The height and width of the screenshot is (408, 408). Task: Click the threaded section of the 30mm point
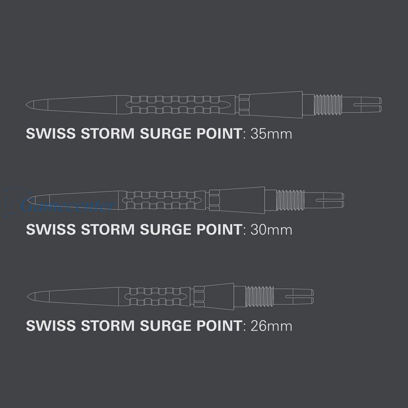click(x=290, y=200)
